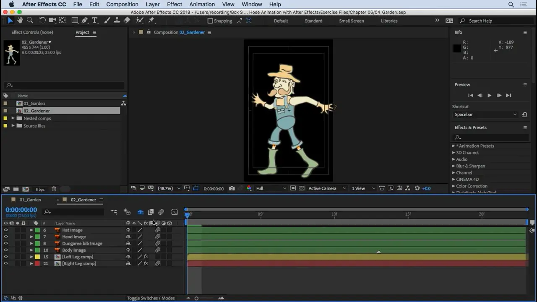
Task: Hide the Dungaree bib Image layer
Action: (x=6, y=243)
